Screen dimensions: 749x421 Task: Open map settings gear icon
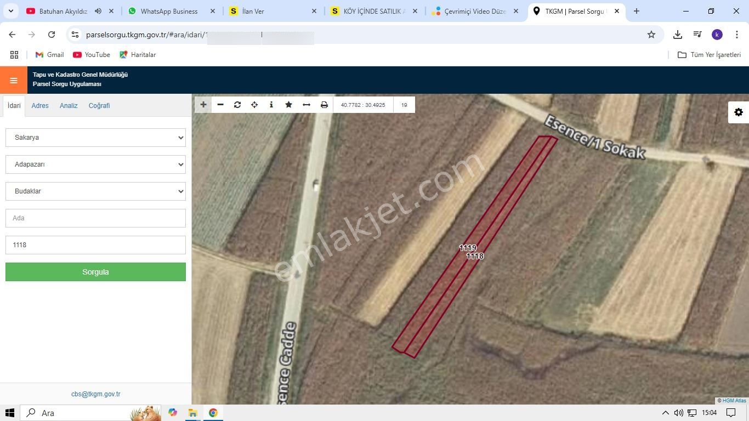pos(738,112)
